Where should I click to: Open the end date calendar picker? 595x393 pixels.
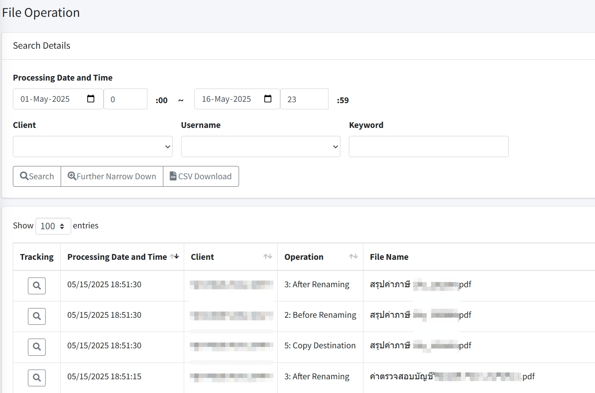[x=268, y=99]
